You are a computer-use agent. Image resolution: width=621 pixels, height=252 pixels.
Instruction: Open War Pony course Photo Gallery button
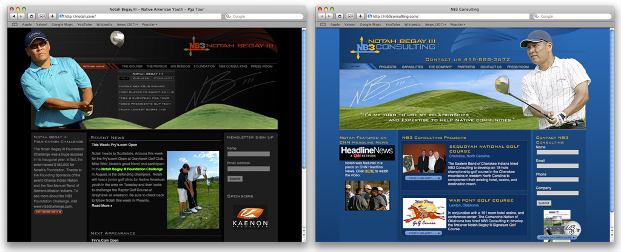point(423,233)
